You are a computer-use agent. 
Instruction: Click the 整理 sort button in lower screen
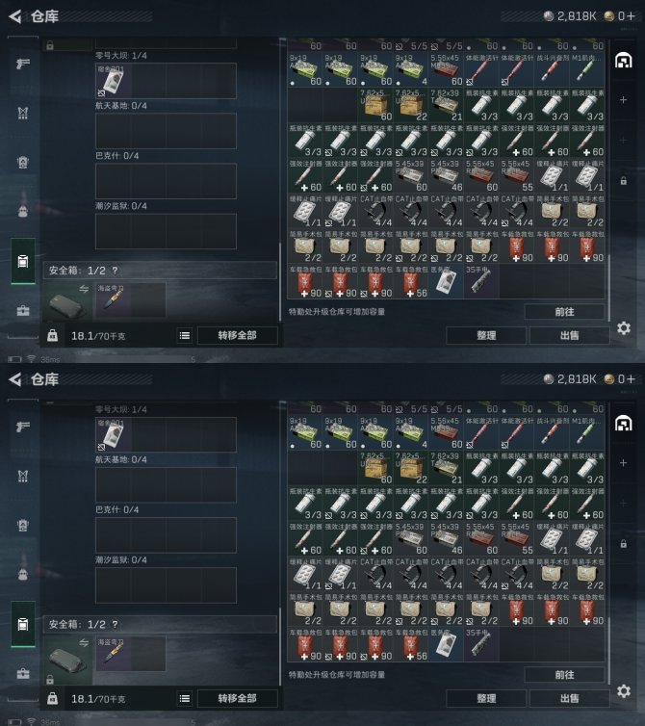coord(486,698)
